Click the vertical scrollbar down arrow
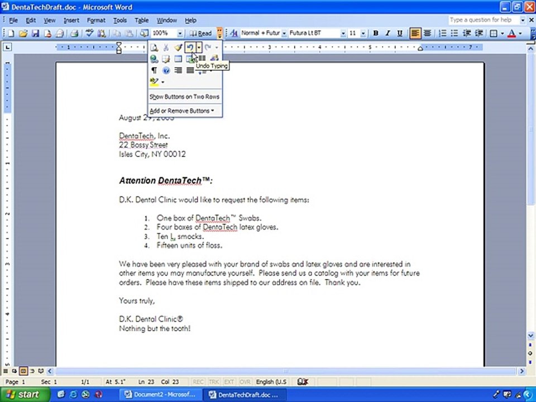This screenshot has height=402, width=536. [530, 336]
